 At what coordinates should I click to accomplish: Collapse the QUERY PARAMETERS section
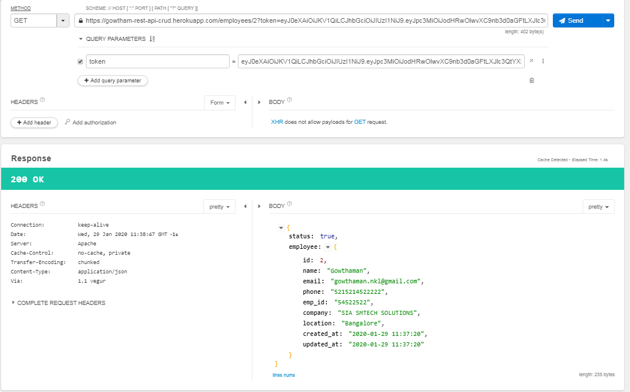coord(81,39)
